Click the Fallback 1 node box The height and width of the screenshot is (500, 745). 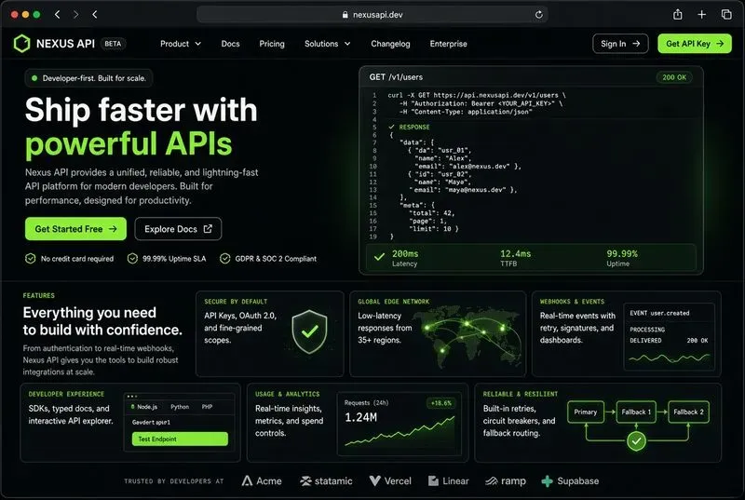[636, 412]
